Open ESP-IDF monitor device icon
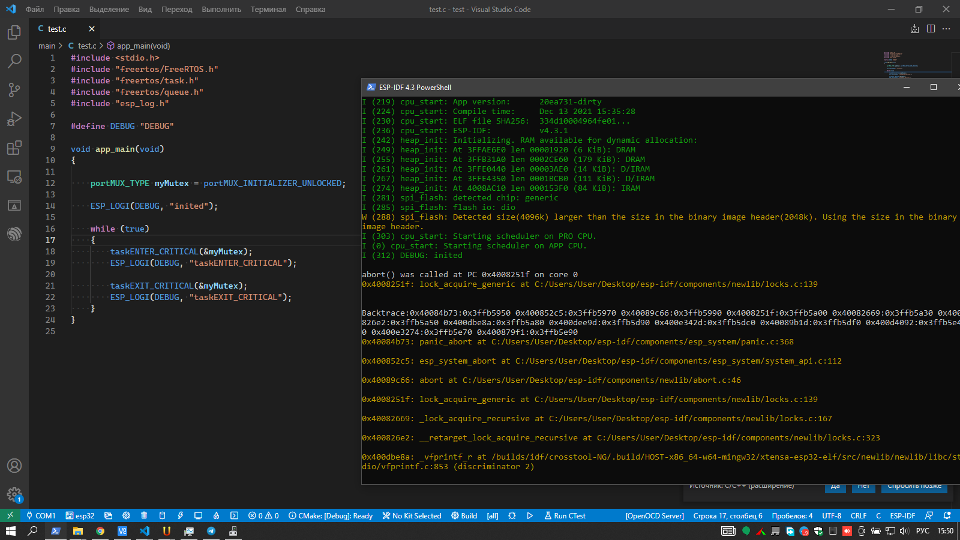 tap(198, 515)
